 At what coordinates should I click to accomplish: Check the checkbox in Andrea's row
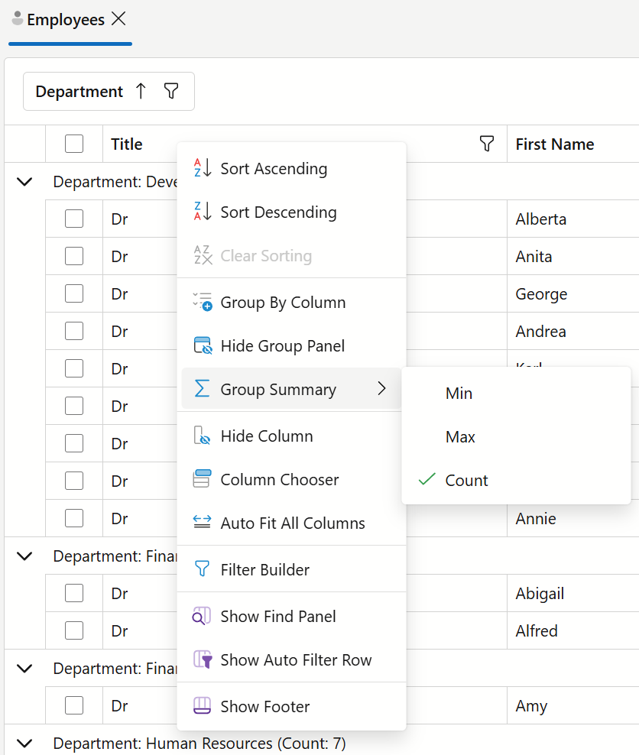[x=74, y=332]
